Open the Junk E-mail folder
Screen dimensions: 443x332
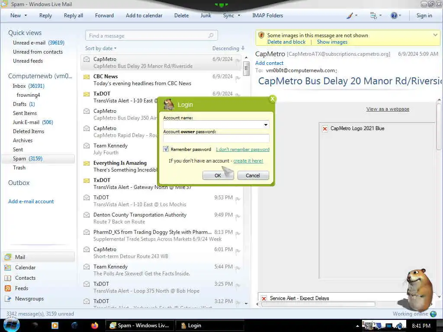pyautogui.click(x=33, y=122)
